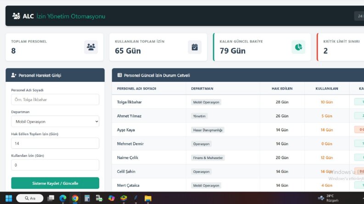Open File Explorer from the taskbar

coord(148,198)
